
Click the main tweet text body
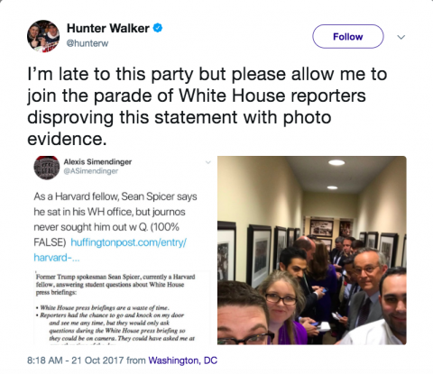coord(207,106)
